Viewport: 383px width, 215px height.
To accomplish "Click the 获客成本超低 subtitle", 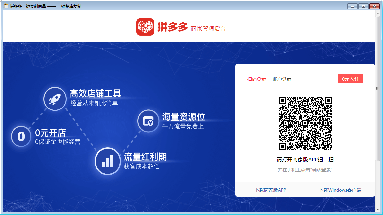I will point(142,166).
